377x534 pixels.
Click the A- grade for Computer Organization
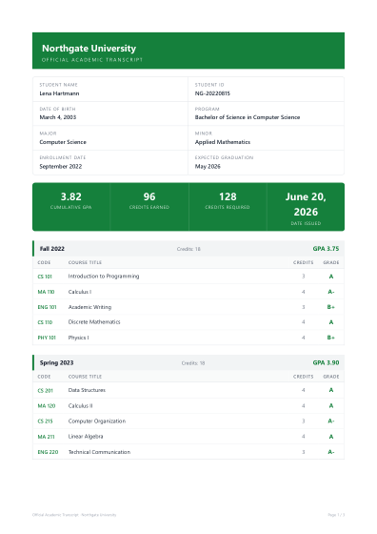[330, 421]
